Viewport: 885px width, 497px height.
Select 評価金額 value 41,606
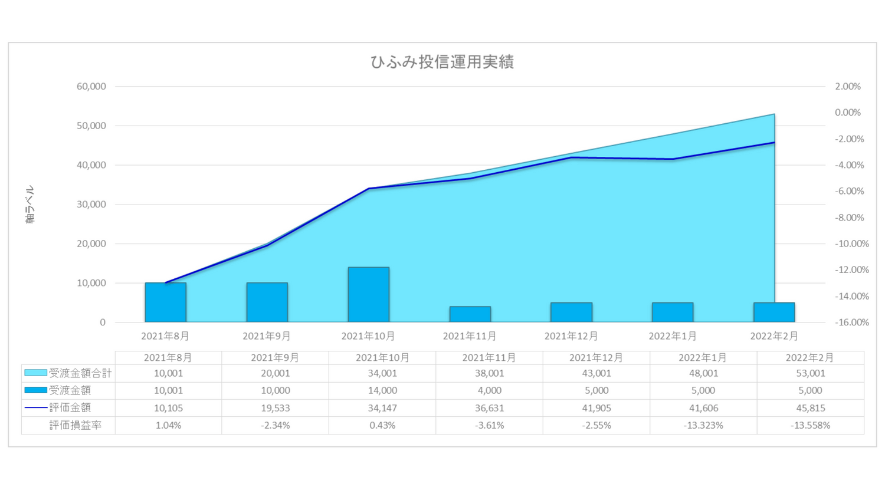[703, 408]
